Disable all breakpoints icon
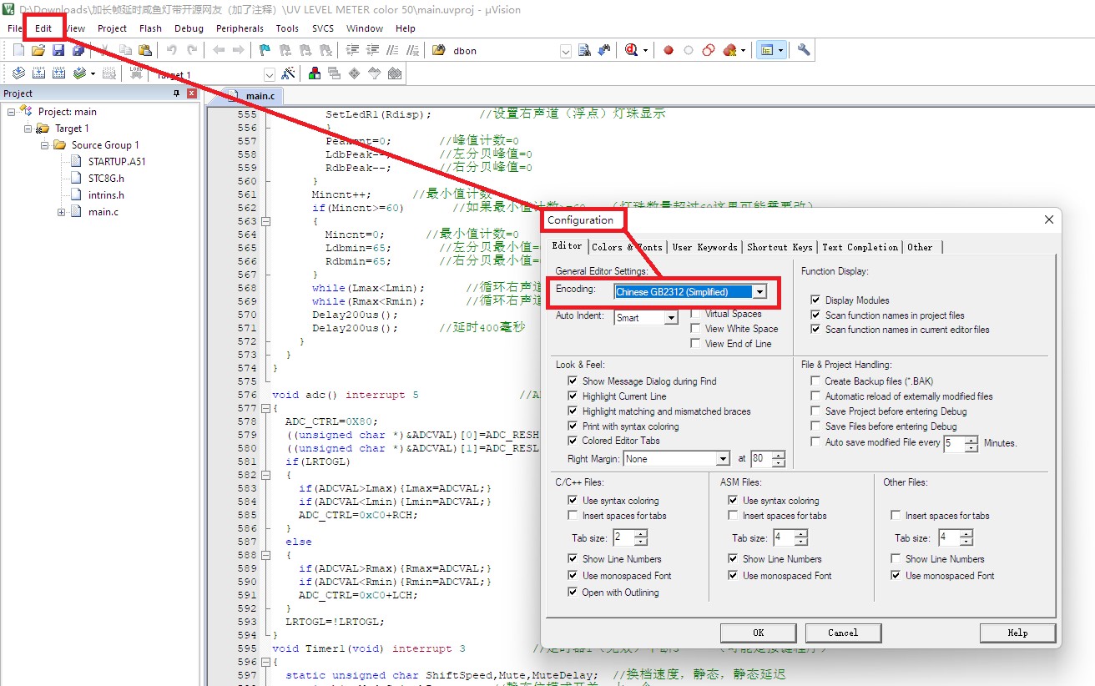 [709, 50]
